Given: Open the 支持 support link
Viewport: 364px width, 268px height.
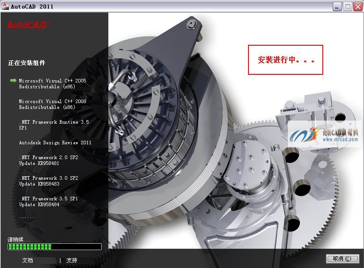Looking at the screenshot, I should coord(72,260).
